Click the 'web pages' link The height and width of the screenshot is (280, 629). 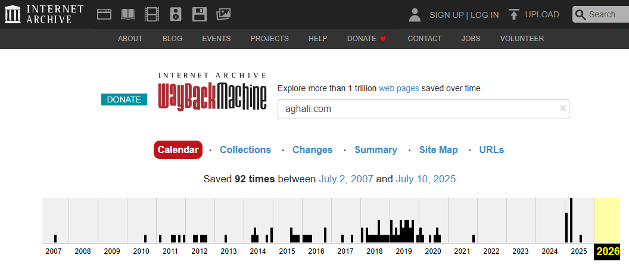[398, 88]
